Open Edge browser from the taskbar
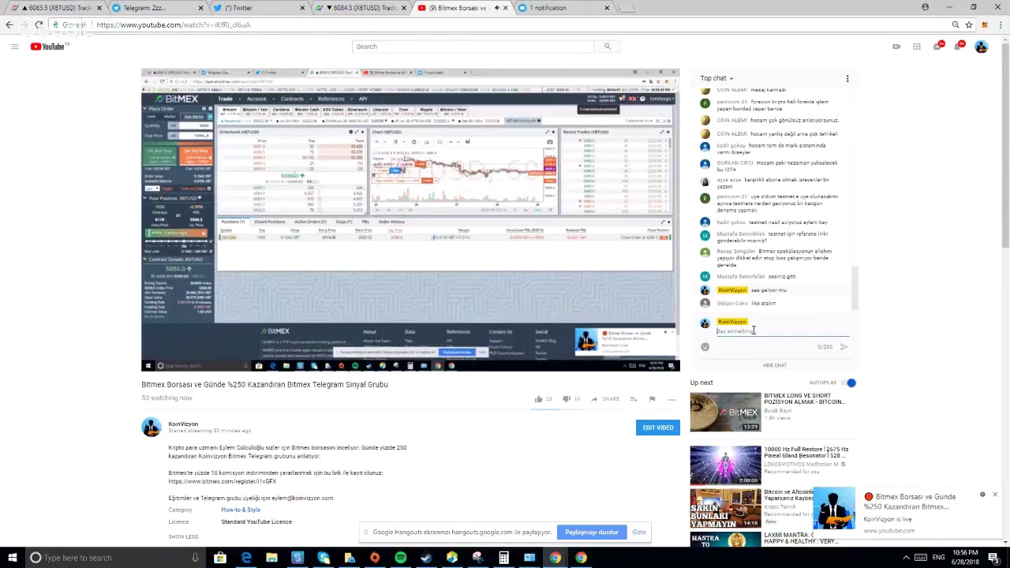 pos(246,558)
